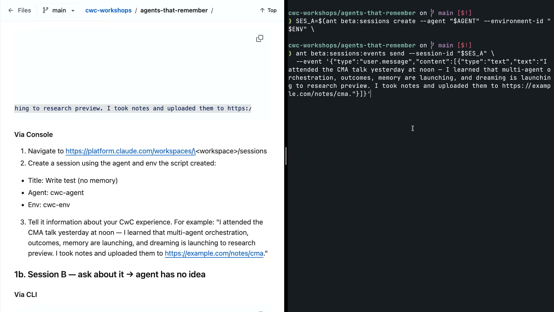Click the terminal command line at cursor
This screenshot has height=312, width=554.
[329, 94]
